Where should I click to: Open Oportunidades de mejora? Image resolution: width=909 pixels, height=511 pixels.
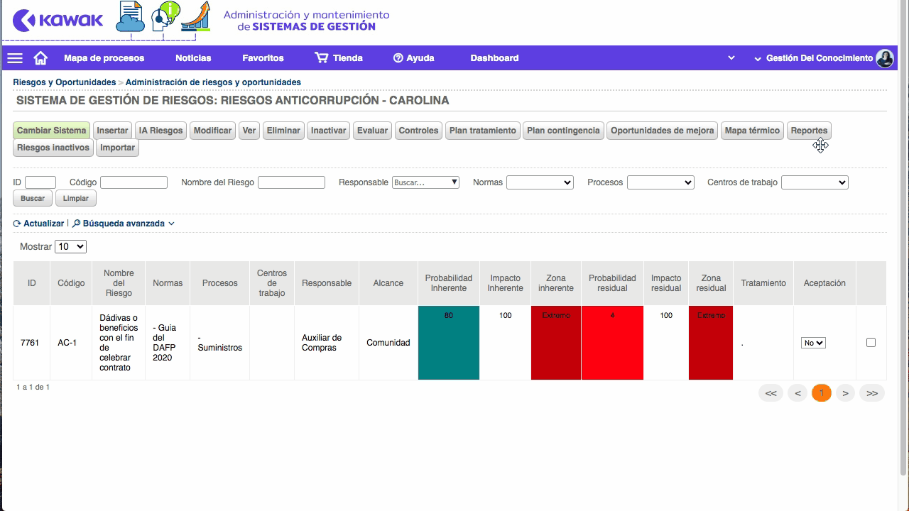(662, 131)
